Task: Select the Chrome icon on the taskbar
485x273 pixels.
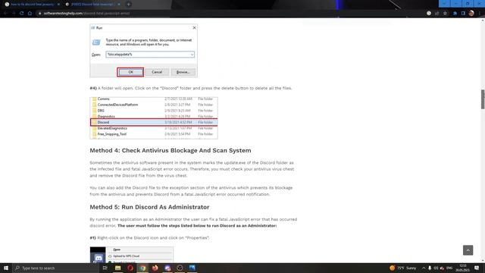Action: [142, 268]
